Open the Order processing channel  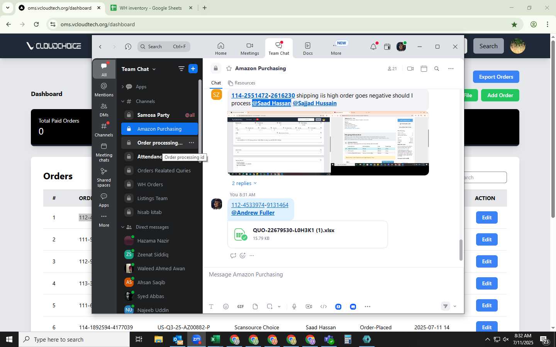click(159, 143)
